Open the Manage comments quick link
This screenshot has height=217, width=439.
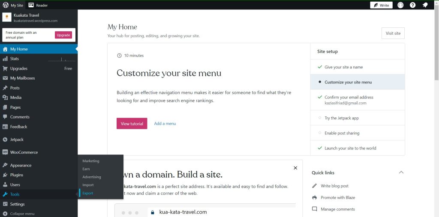(338, 209)
